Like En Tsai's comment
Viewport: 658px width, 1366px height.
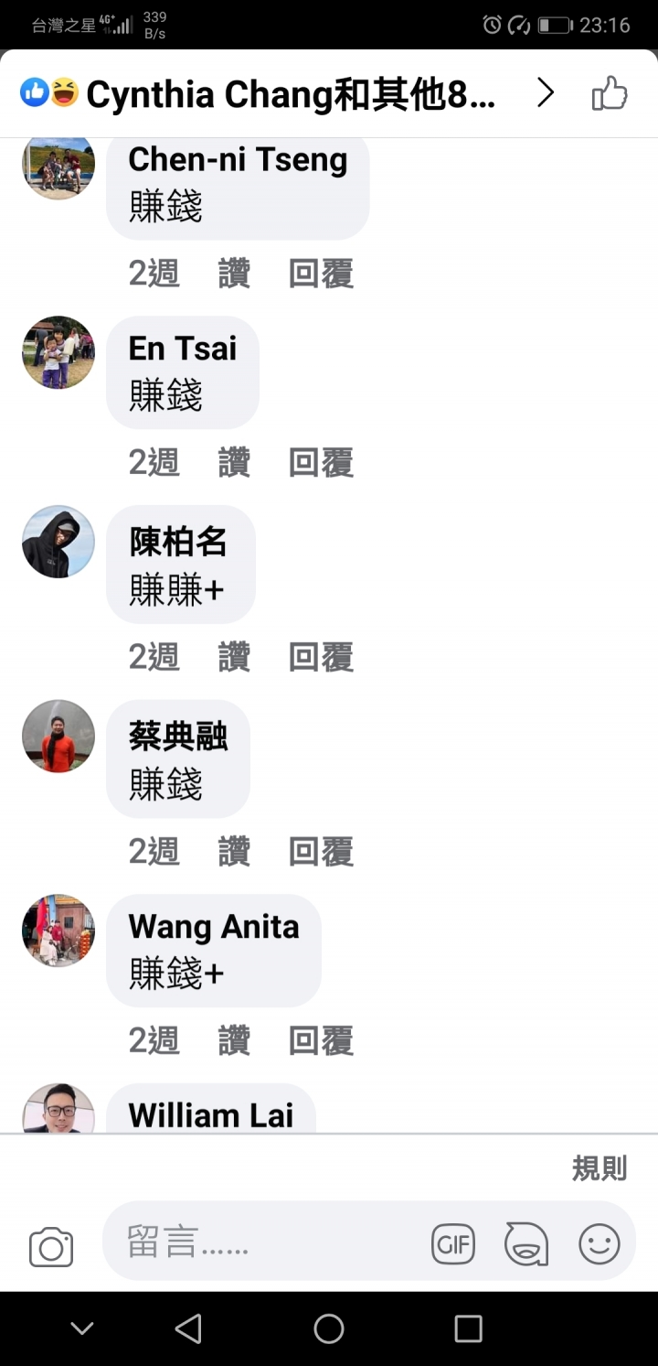[234, 462]
